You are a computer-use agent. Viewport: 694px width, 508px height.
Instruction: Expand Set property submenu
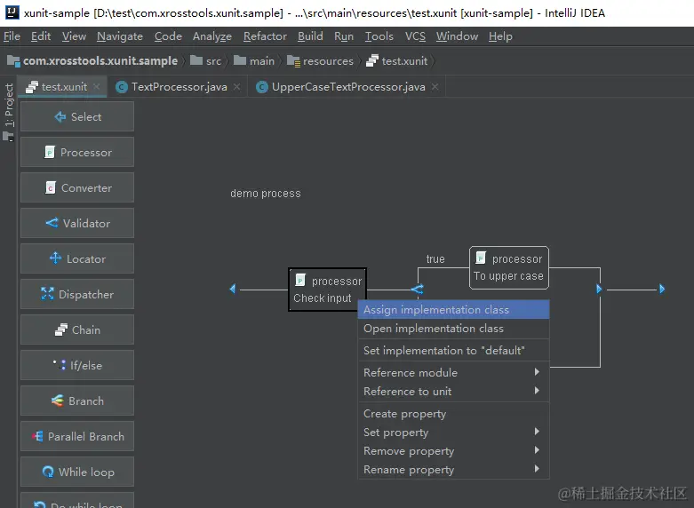tap(454, 433)
